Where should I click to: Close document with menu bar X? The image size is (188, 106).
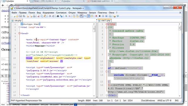[180, 13]
